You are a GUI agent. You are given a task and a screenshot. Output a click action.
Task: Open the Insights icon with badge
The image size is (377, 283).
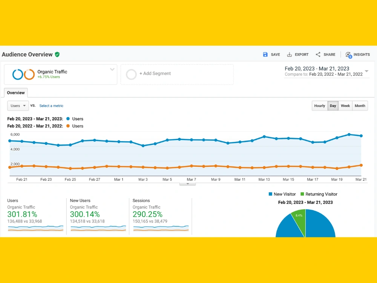[348, 55]
